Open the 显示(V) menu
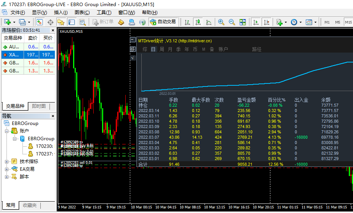353x213 pixels. [39, 12]
